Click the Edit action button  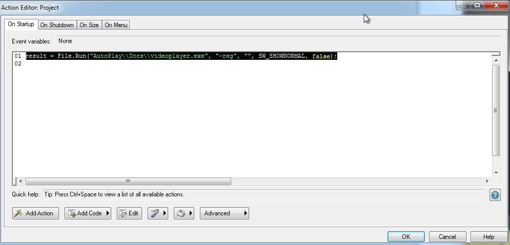click(x=129, y=213)
